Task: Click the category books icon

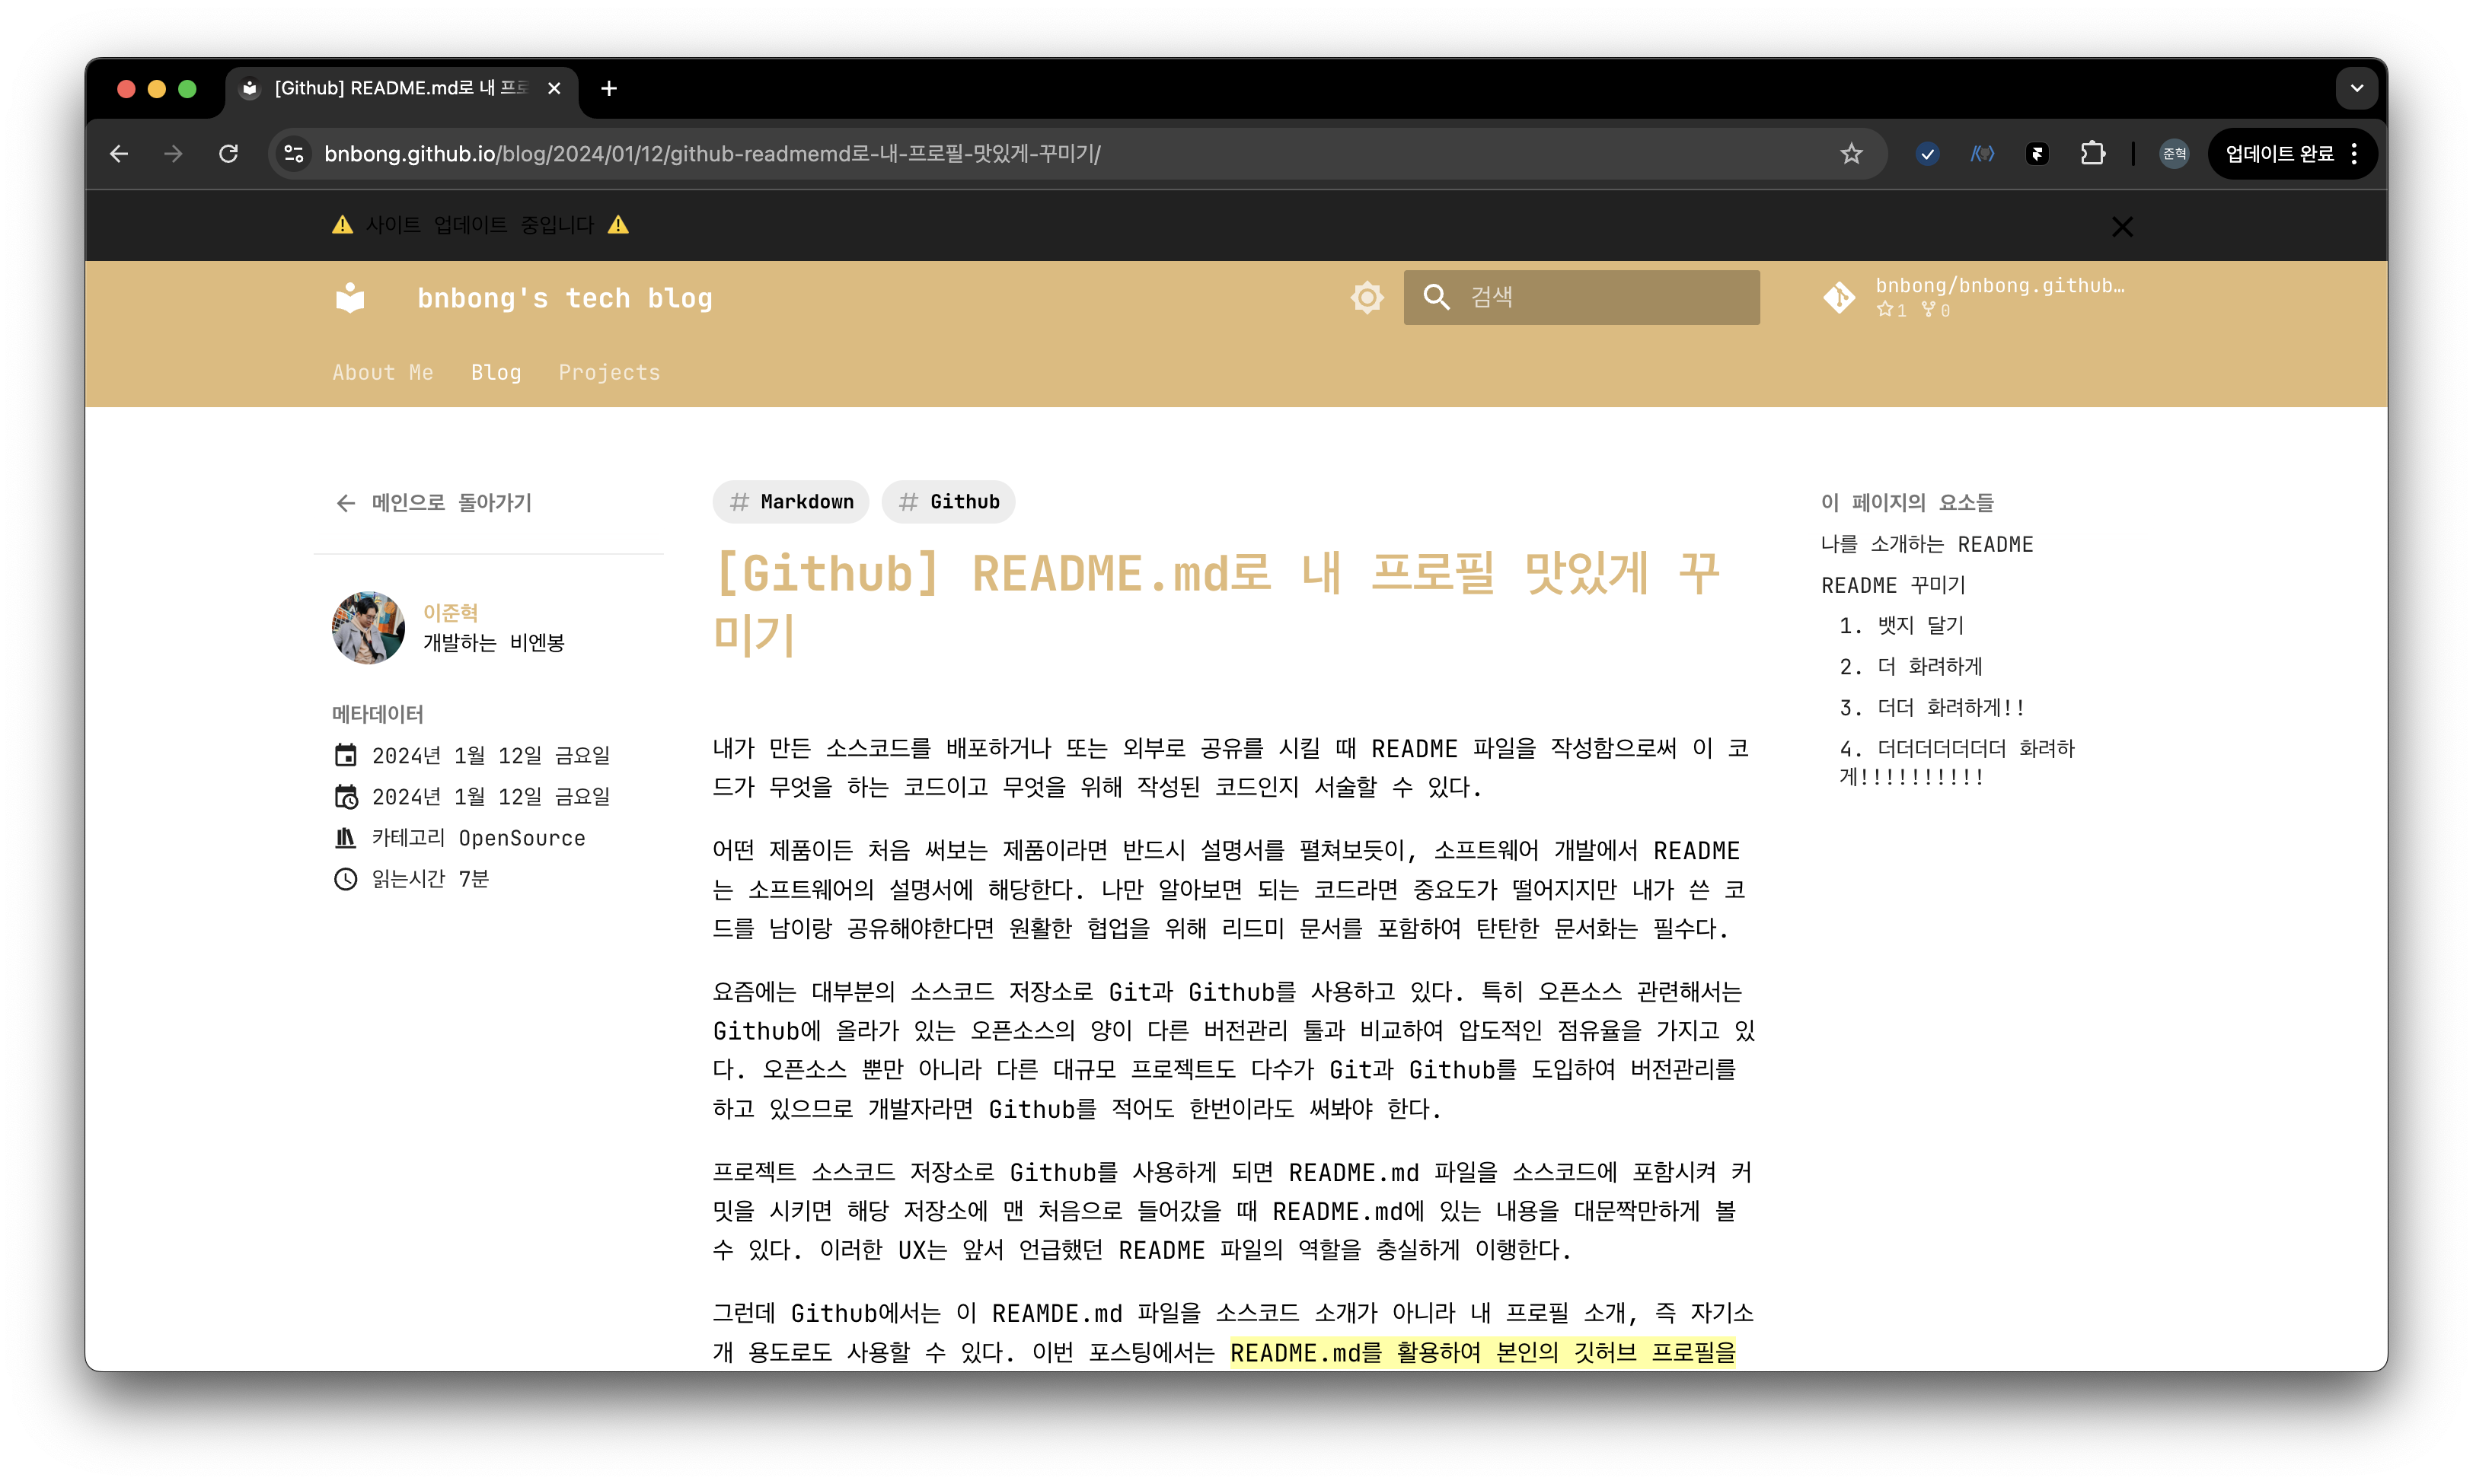Action: [x=345, y=838]
